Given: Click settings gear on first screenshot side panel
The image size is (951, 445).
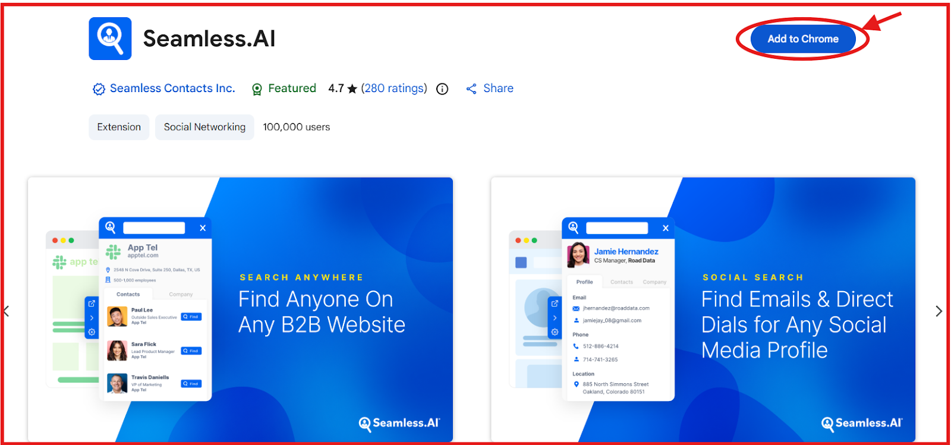Looking at the screenshot, I should tap(92, 332).
